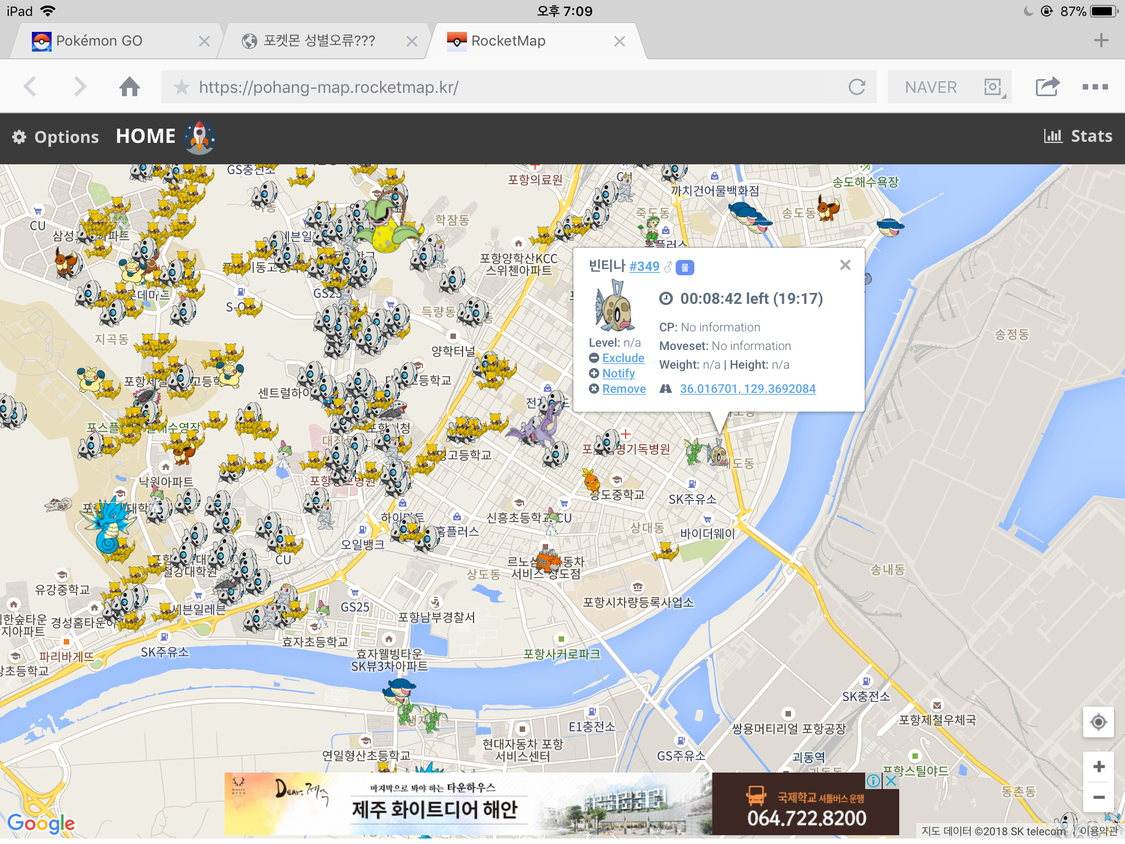Open the Stats panel
This screenshot has height=844, width=1125.
coord(1078,136)
